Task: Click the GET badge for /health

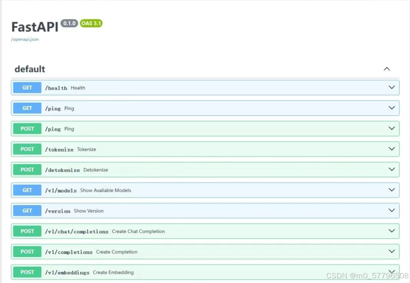Action: (x=27, y=88)
